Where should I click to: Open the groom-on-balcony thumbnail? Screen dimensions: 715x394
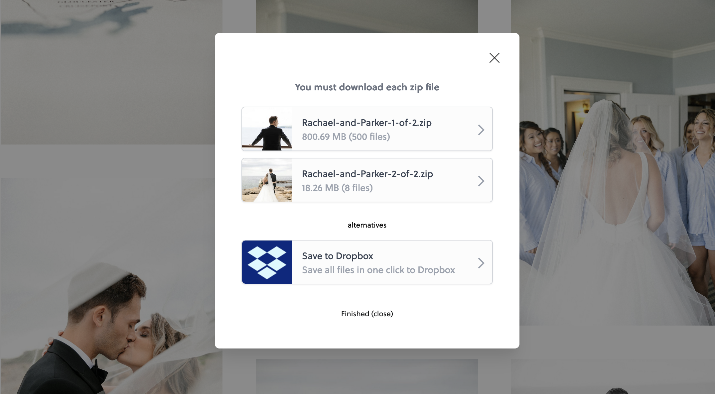click(267, 129)
